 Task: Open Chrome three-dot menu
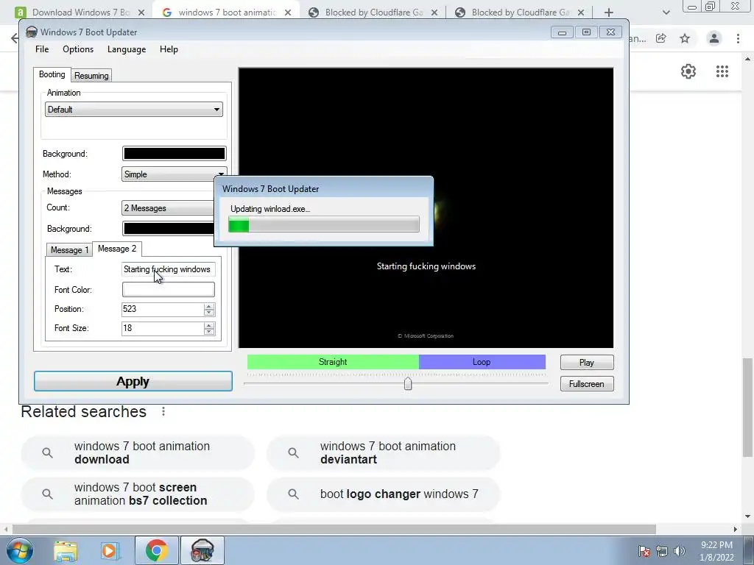pyautogui.click(x=738, y=38)
